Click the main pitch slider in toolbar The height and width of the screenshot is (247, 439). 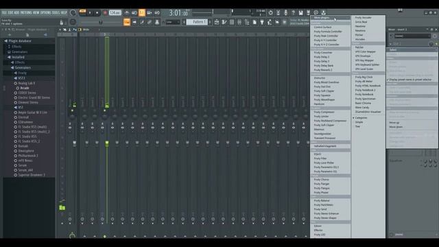(101, 22)
